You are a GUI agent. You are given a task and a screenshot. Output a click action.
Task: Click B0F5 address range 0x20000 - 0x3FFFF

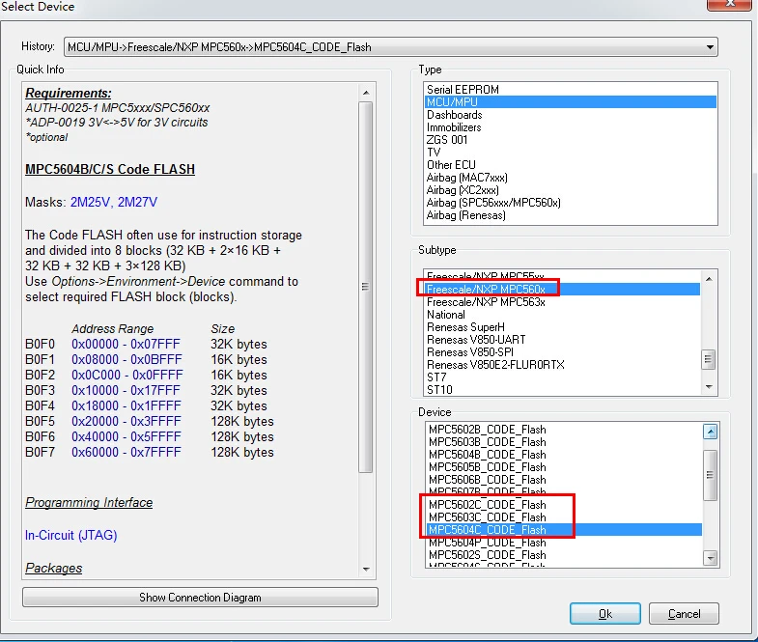click(126, 422)
